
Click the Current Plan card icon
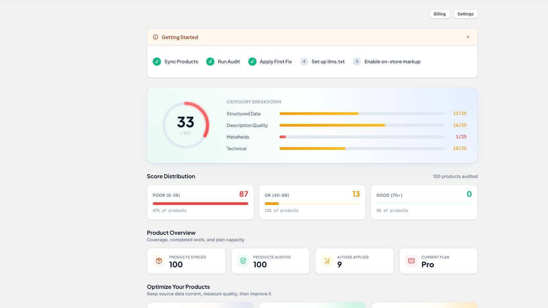pyautogui.click(x=411, y=261)
